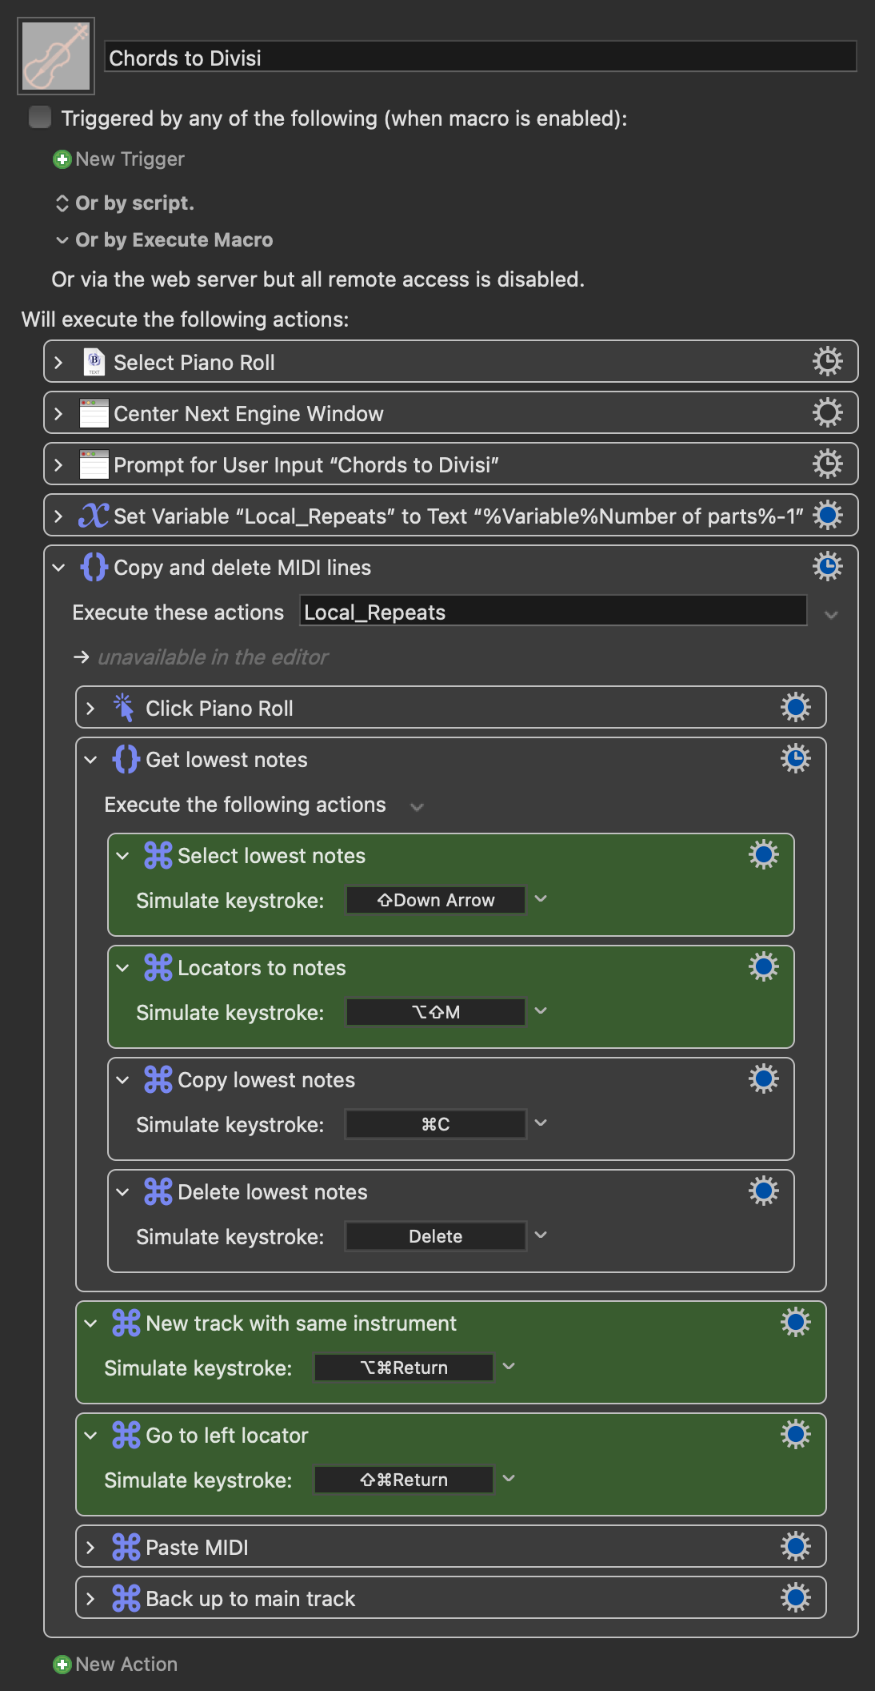
Task: Toggle the macro triggers enabled checkbox
Action: (x=40, y=118)
